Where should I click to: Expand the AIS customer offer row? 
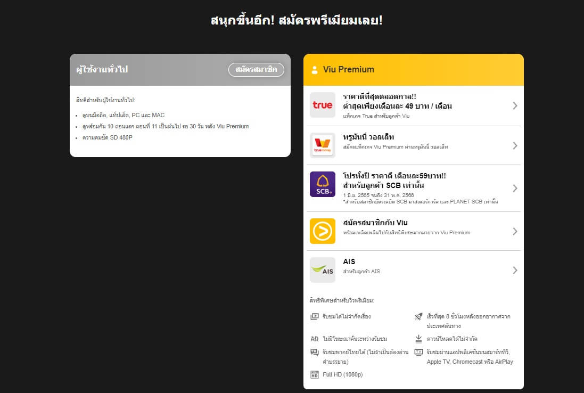coord(515,270)
